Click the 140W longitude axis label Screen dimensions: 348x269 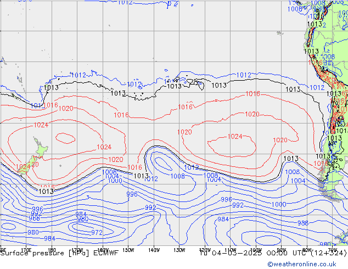(154, 250)
